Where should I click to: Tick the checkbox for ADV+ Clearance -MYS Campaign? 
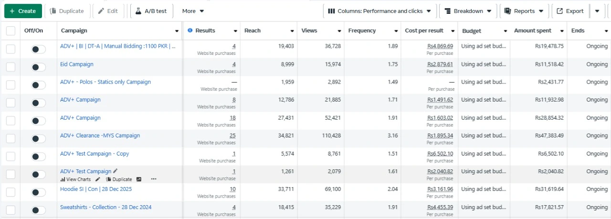pos(11,139)
